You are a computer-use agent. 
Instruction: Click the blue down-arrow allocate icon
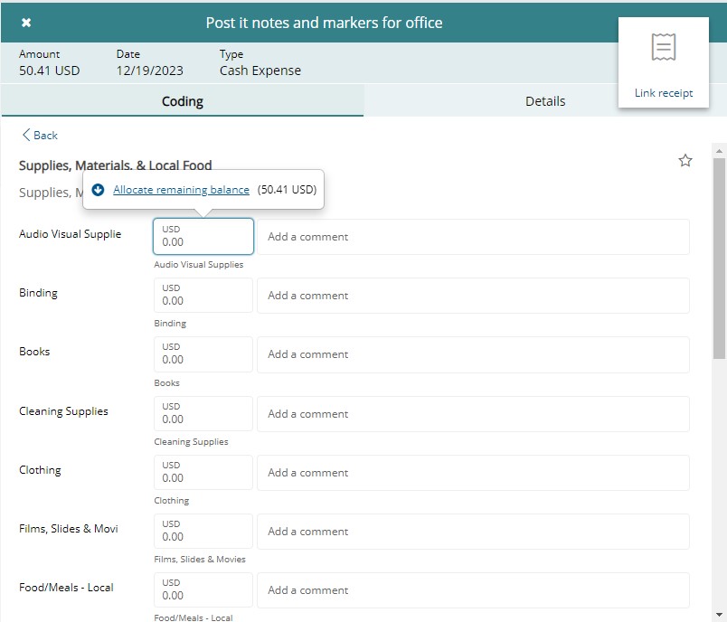point(99,190)
